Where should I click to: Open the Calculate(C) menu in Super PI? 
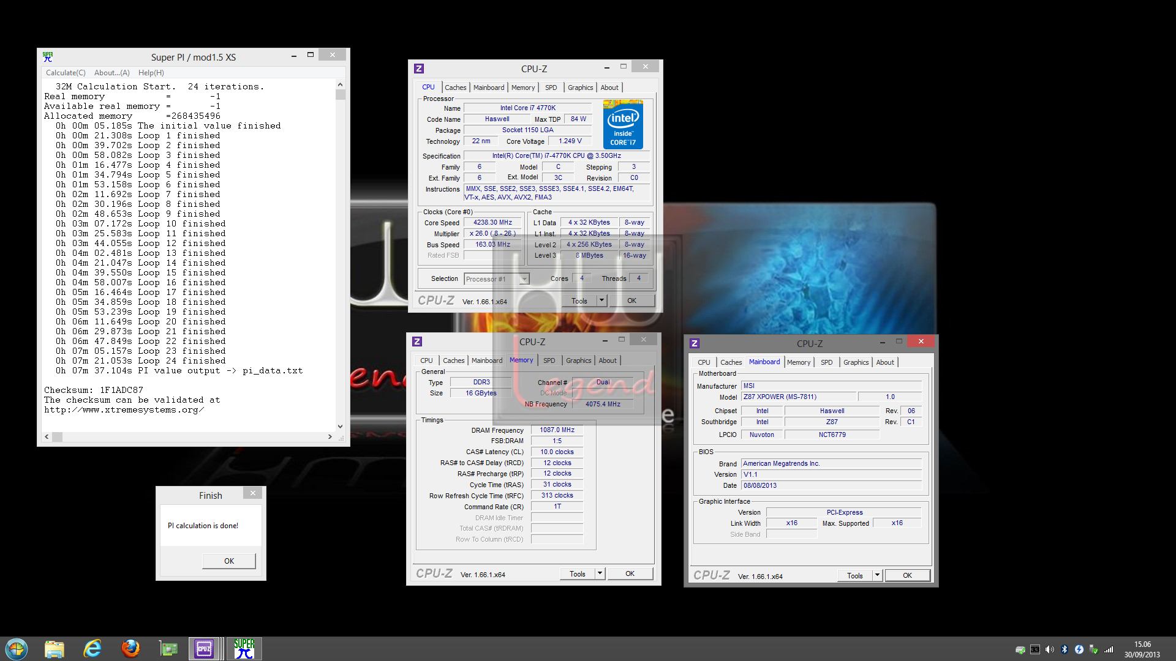(x=66, y=73)
